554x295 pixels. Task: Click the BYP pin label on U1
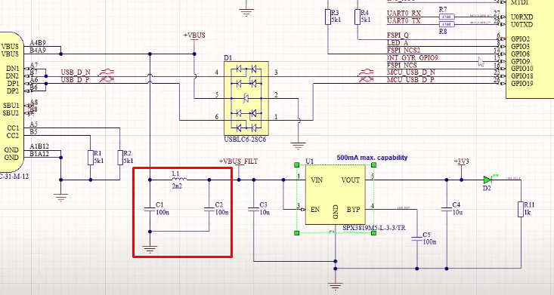[353, 210]
